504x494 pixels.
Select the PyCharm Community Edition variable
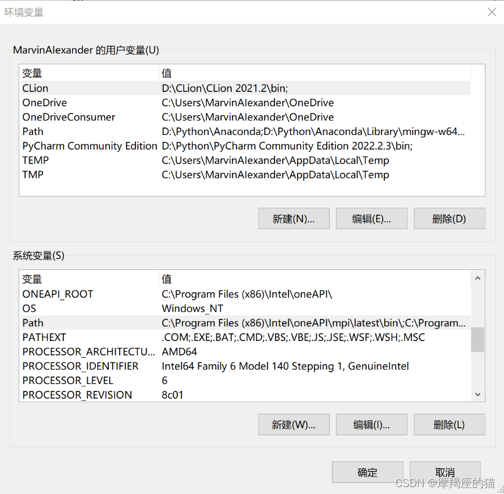(89, 146)
